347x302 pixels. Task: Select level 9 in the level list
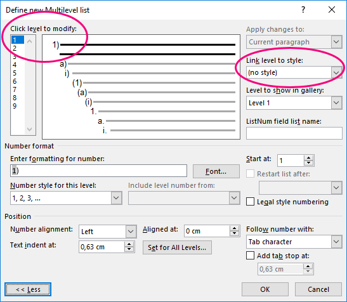click(15, 106)
